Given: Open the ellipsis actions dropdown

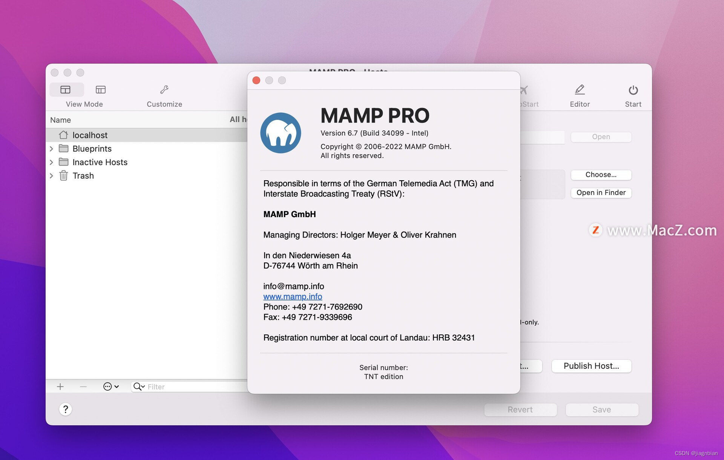Looking at the screenshot, I should click(110, 386).
